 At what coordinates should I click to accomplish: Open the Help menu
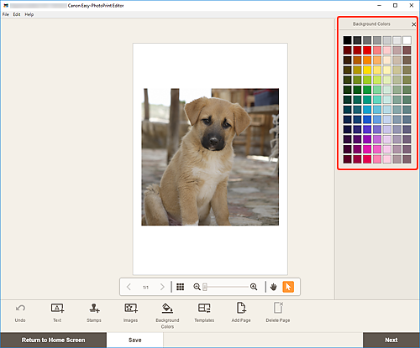point(29,14)
